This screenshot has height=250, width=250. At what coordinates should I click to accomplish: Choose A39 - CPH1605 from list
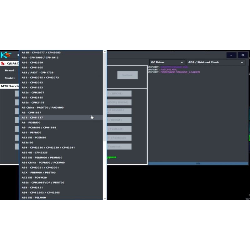pyautogui.click(x=61, y=67)
